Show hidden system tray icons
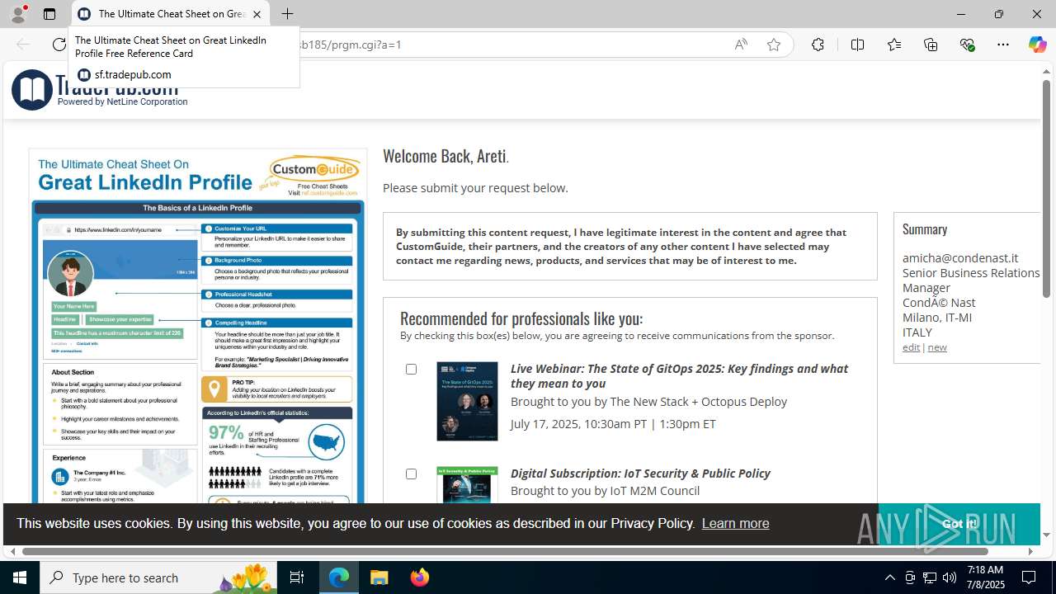The width and height of the screenshot is (1056, 594). pos(889,577)
